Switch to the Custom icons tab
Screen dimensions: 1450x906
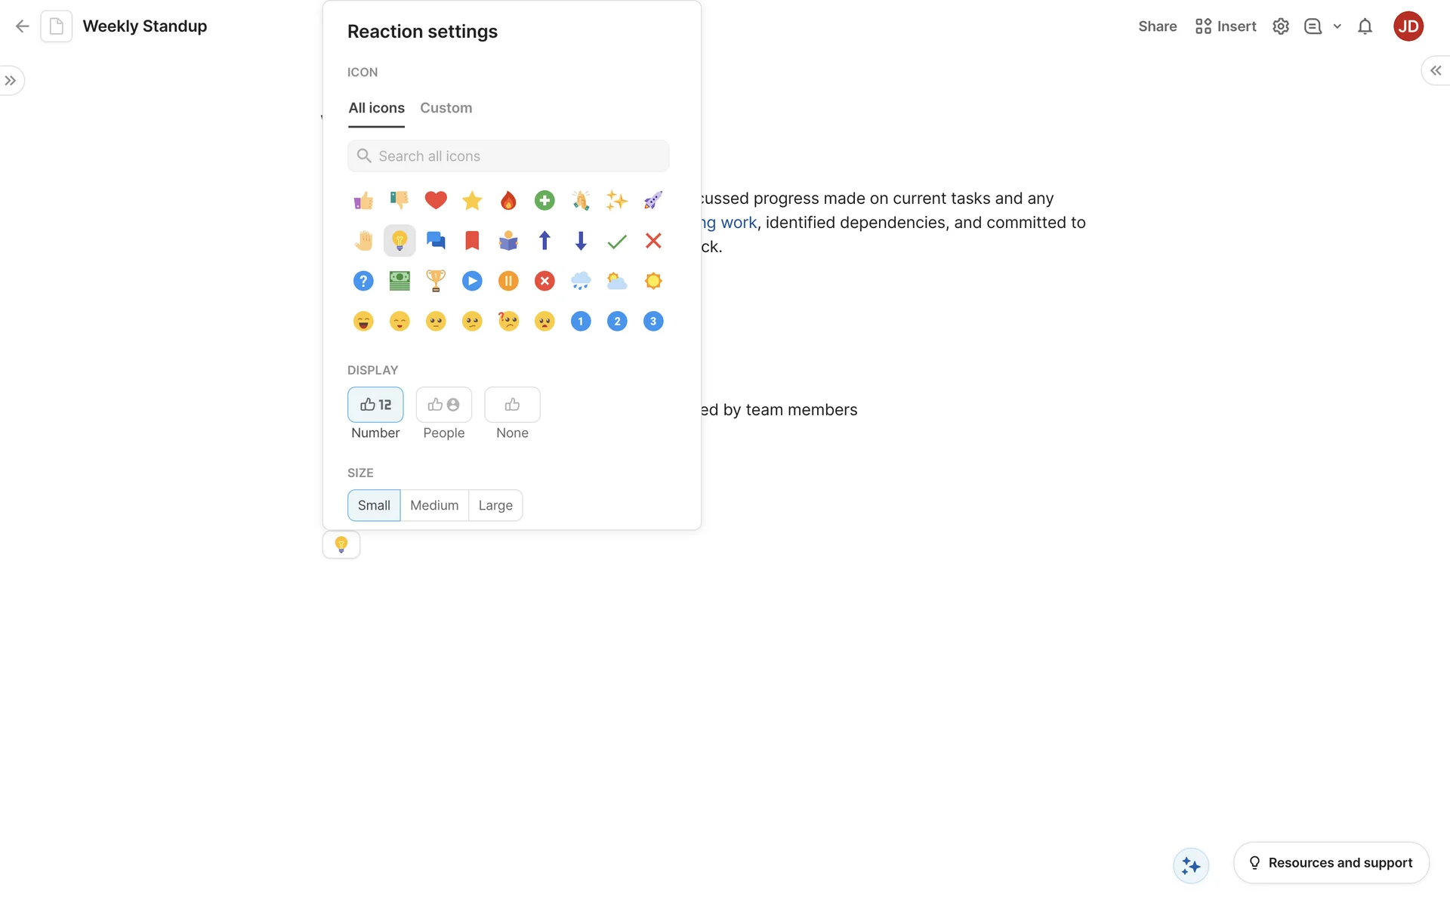(x=446, y=108)
